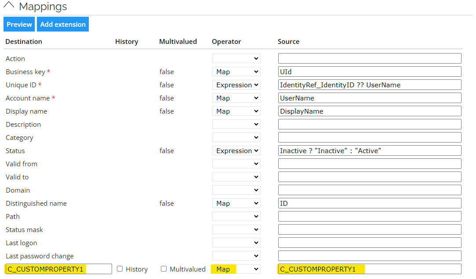This screenshot has width=476, height=279.
Task: Open the Distinguished name operator dropdown
Action: click(236, 203)
